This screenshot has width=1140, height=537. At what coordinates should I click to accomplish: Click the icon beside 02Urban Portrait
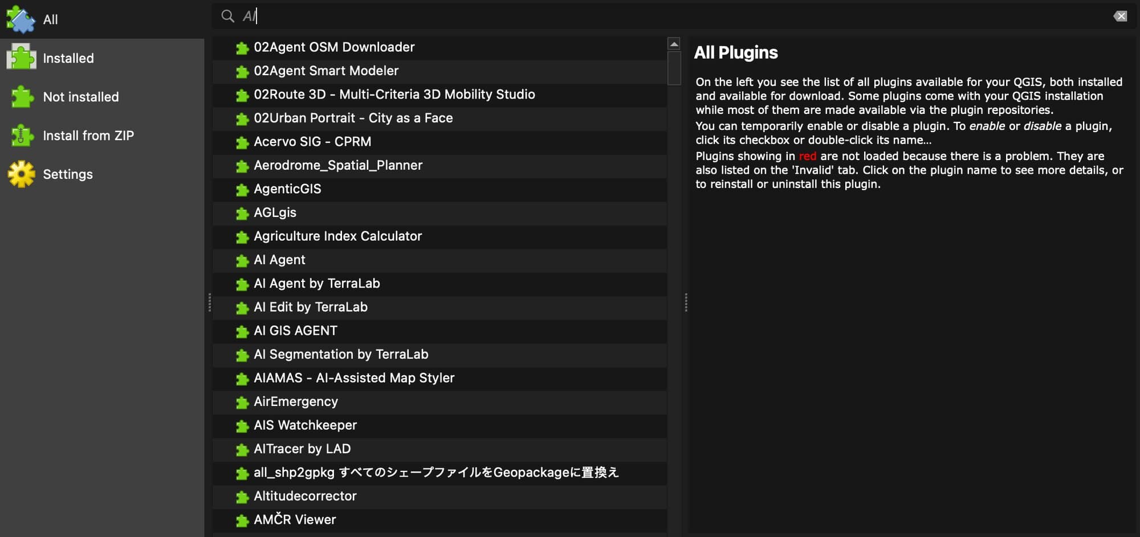(x=242, y=119)
